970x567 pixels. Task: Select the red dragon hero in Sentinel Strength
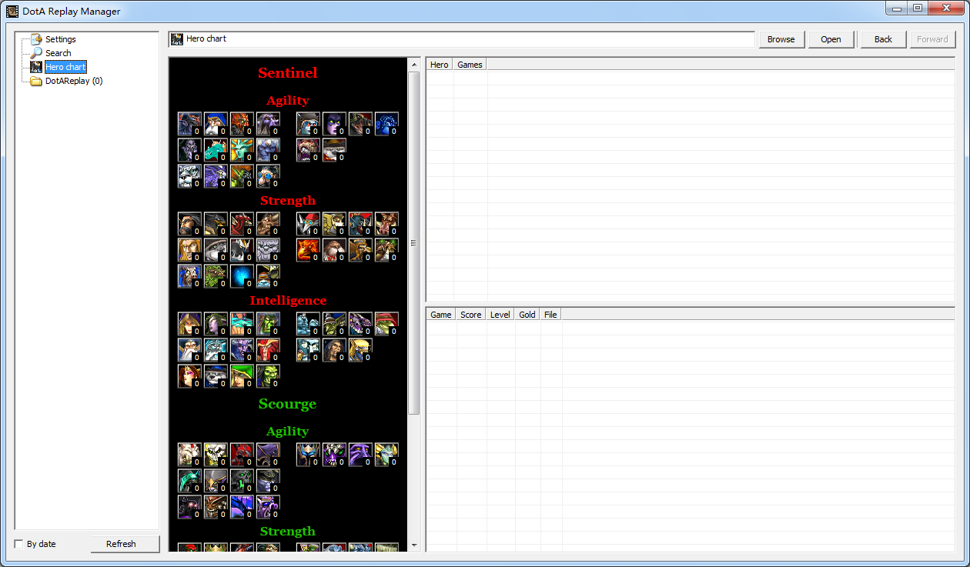point(242,225)
